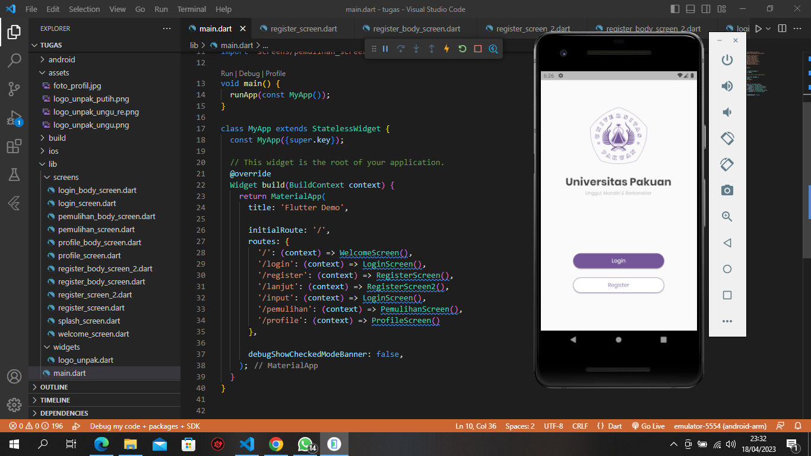
Task: Click emulator zoom magnifier icon
Action: coord(727,217)
